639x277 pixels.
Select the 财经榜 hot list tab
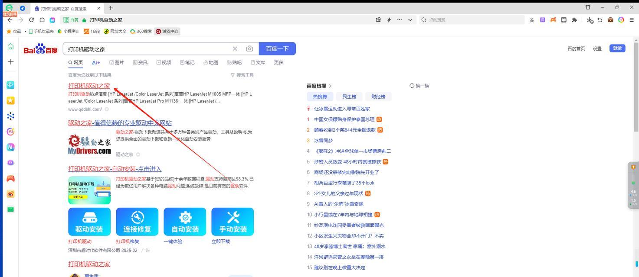378,97
